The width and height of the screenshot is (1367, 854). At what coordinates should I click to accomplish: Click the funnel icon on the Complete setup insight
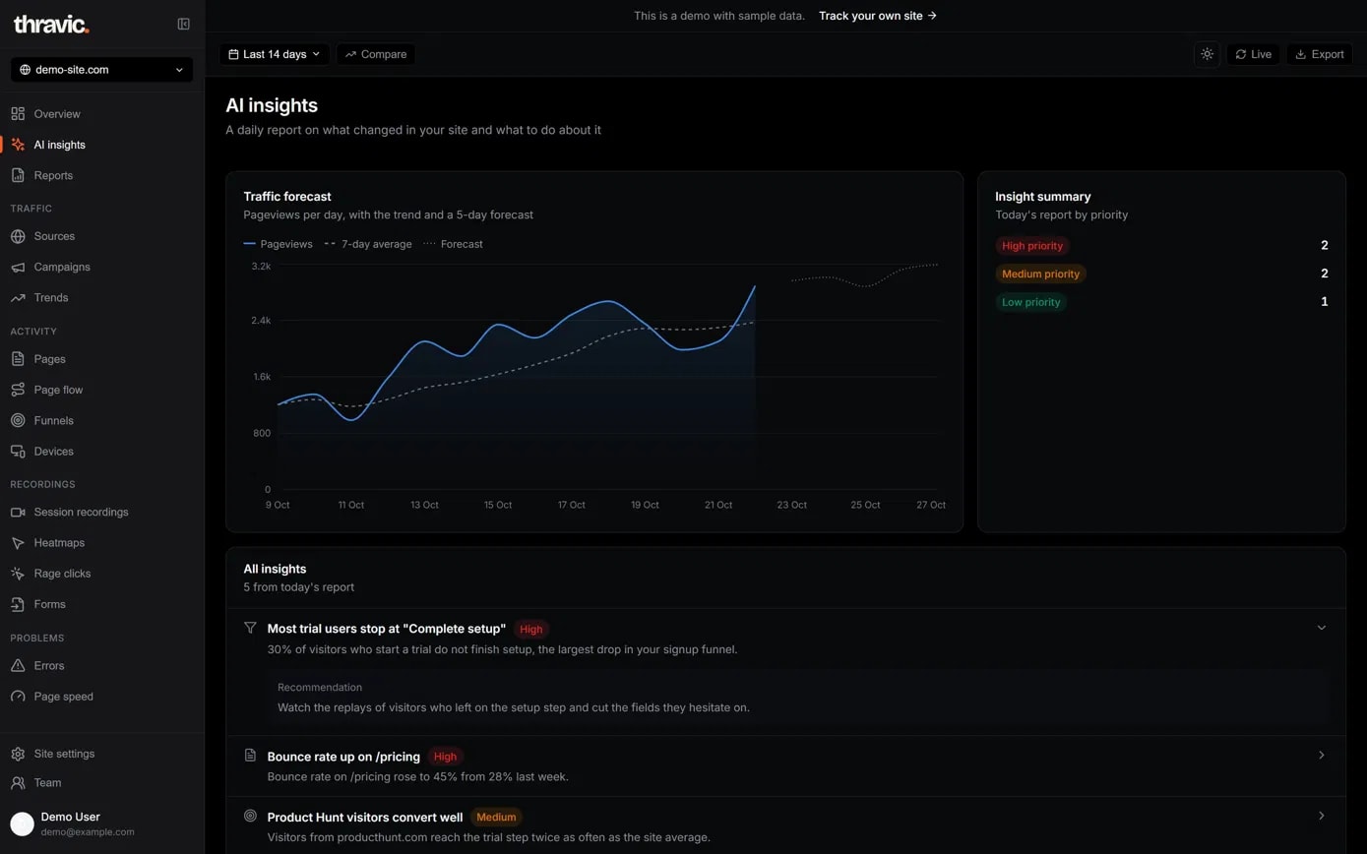click(x=250, y=628)
